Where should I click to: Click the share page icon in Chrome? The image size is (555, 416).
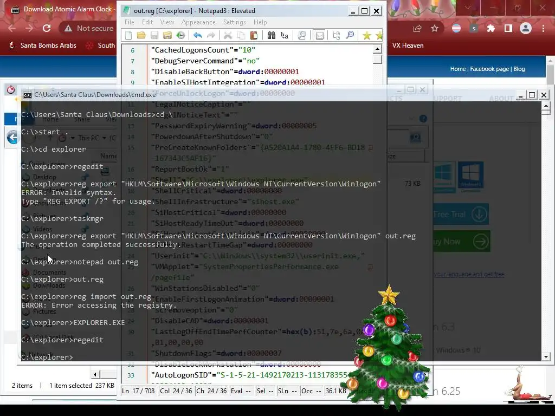(x=417, y=28)
